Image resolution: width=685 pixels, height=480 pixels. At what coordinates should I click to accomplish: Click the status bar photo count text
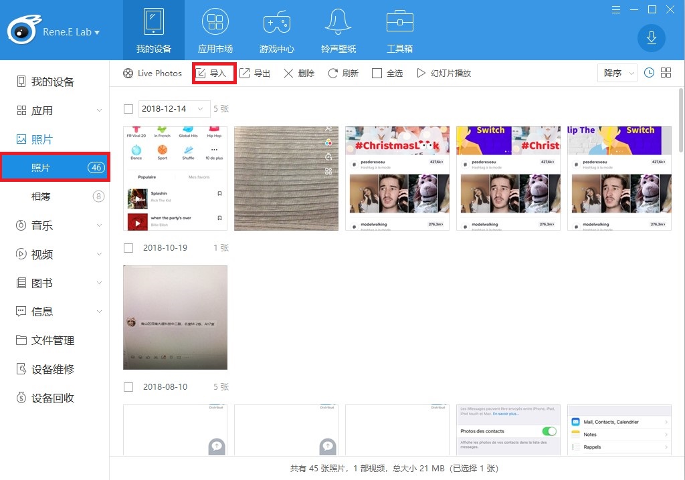pyautogui.click(x=394, y=468)
